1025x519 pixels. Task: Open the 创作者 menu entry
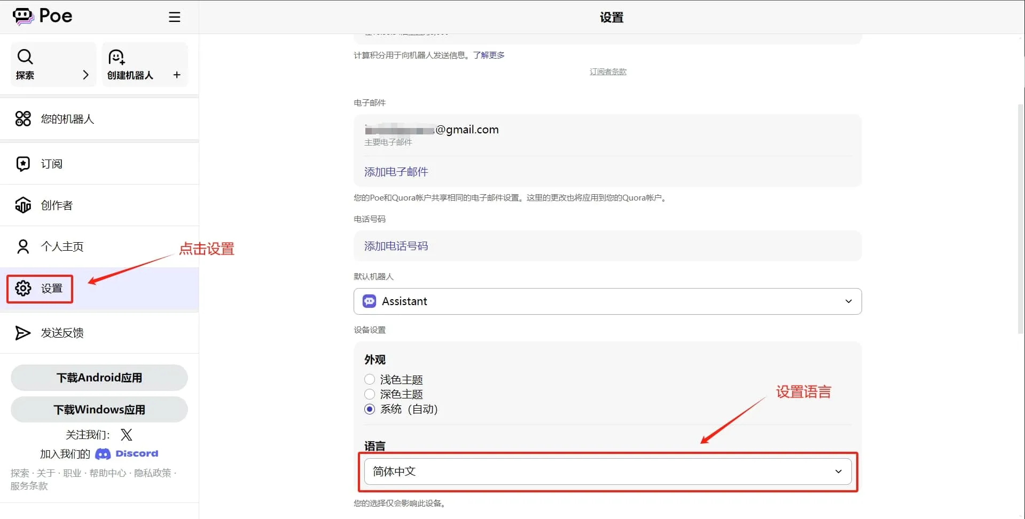(99, 205)
